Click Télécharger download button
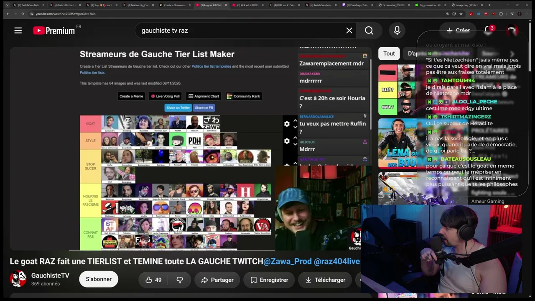This screenshot has width=535, height=301. [325, 280]
